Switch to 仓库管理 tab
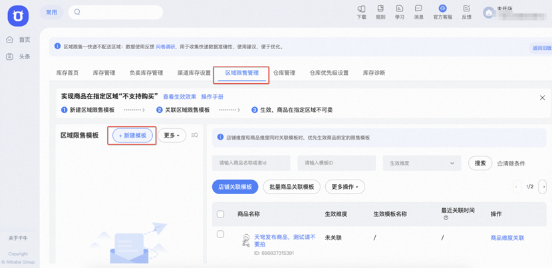 (284, 73)
